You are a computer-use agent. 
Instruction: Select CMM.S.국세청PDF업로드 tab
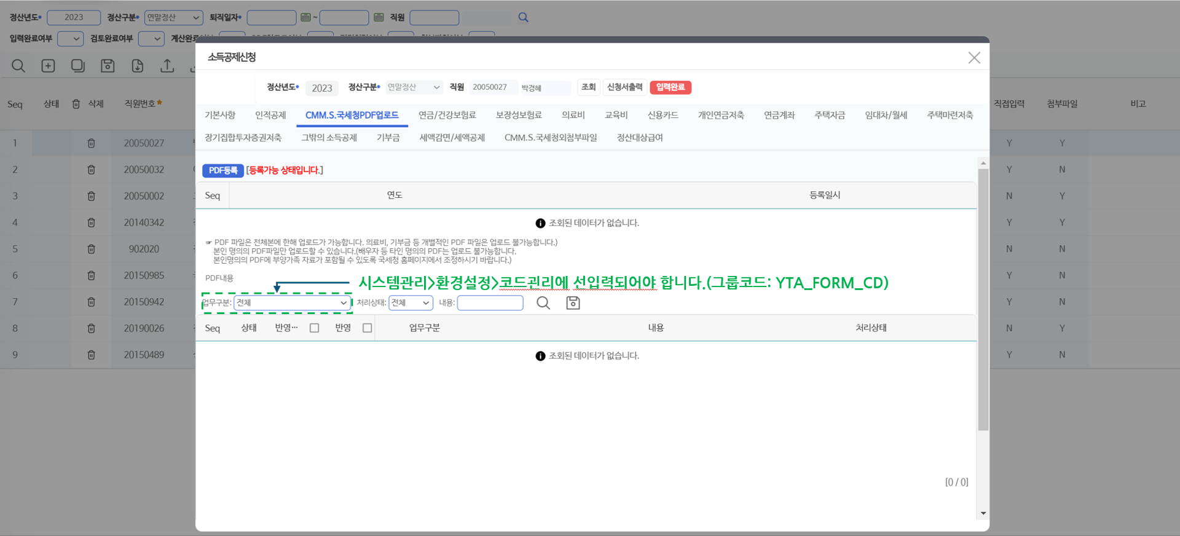point(352,115)
